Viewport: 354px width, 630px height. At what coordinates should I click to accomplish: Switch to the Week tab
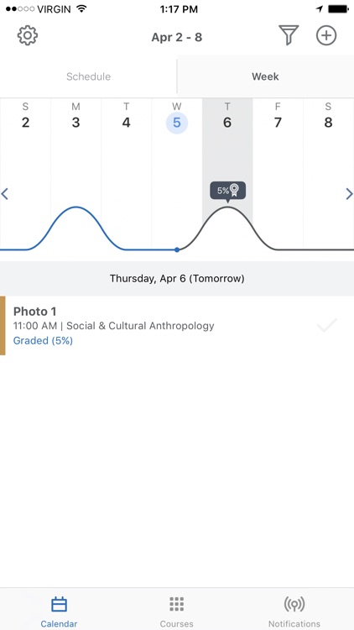tap(265, 76)
